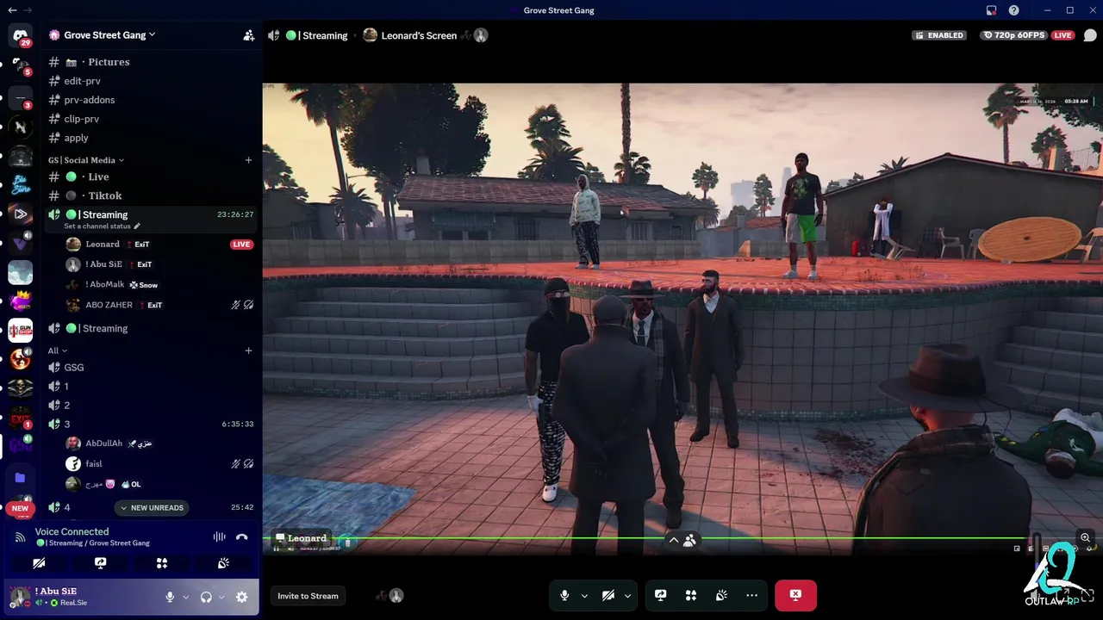
Task: Select user faisl in voice channel 3
Action: [160, 463]
